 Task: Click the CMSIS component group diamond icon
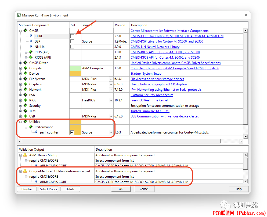(x=26, y=31)
